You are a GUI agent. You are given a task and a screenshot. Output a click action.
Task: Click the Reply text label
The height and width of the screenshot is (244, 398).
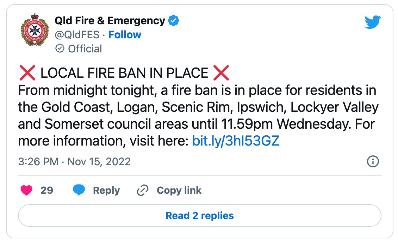[x=106, y=191]
